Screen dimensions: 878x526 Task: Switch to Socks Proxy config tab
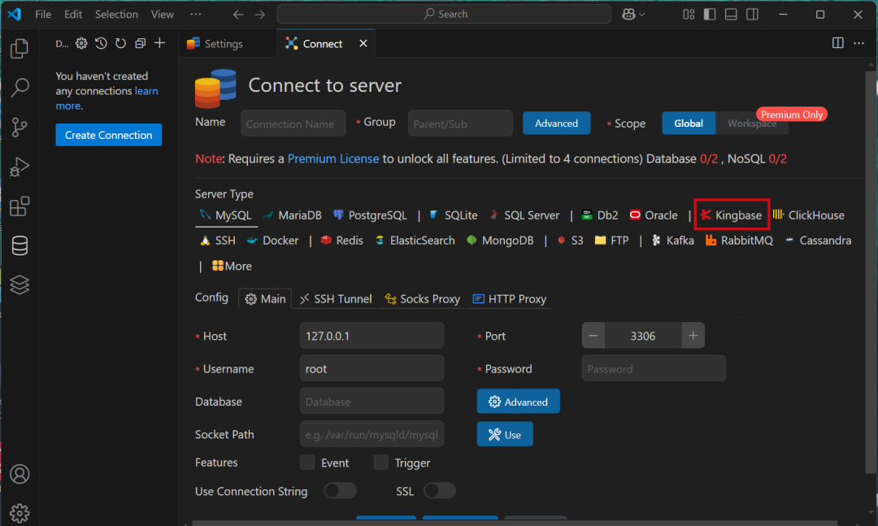click(x=422, y=299)
